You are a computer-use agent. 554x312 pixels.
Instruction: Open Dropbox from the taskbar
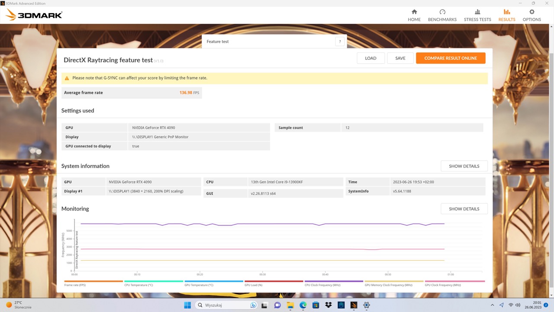pos(329,305)
